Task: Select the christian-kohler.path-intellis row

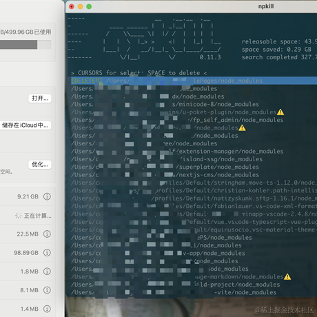Action: tap(194, 190)
